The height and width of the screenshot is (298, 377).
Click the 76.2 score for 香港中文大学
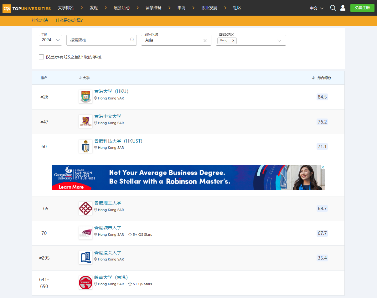click(x=322, y=122)
